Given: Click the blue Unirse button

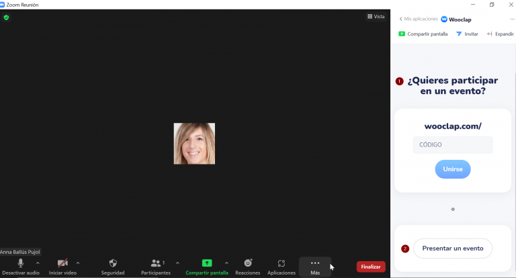Looking at the screenshot, I should coord(453,169).
